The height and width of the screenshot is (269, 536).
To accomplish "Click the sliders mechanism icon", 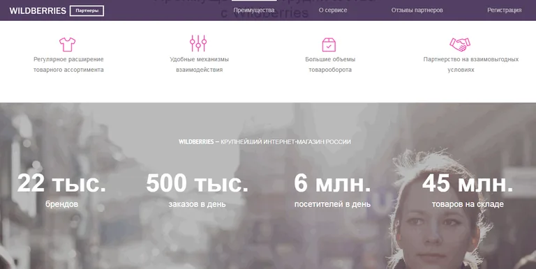I will 198,43.
